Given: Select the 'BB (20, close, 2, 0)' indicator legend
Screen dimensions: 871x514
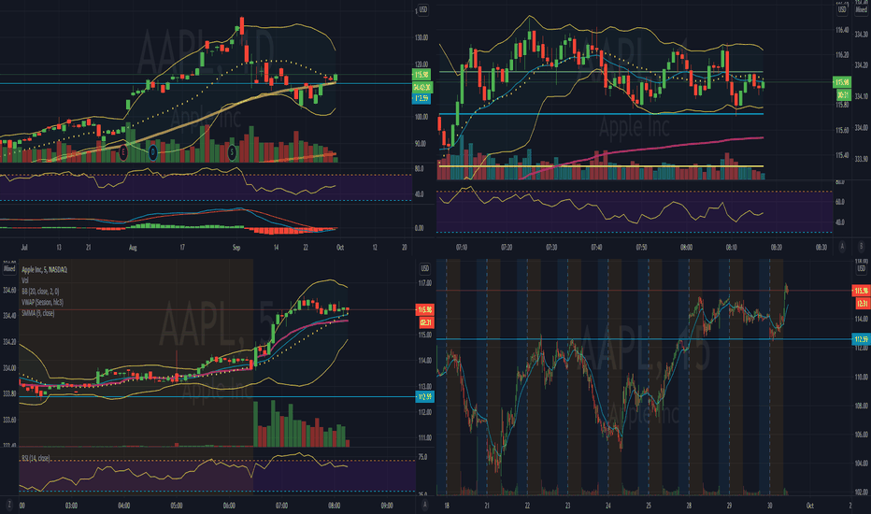Looking at the screenshot, I should click(x=40, y=292).
